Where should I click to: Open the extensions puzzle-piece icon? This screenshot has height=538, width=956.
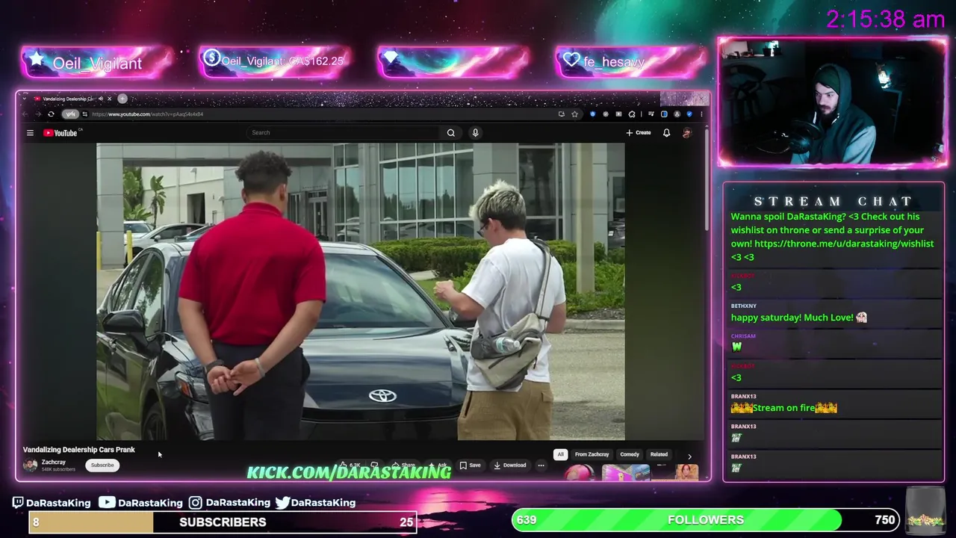(632, 114)
